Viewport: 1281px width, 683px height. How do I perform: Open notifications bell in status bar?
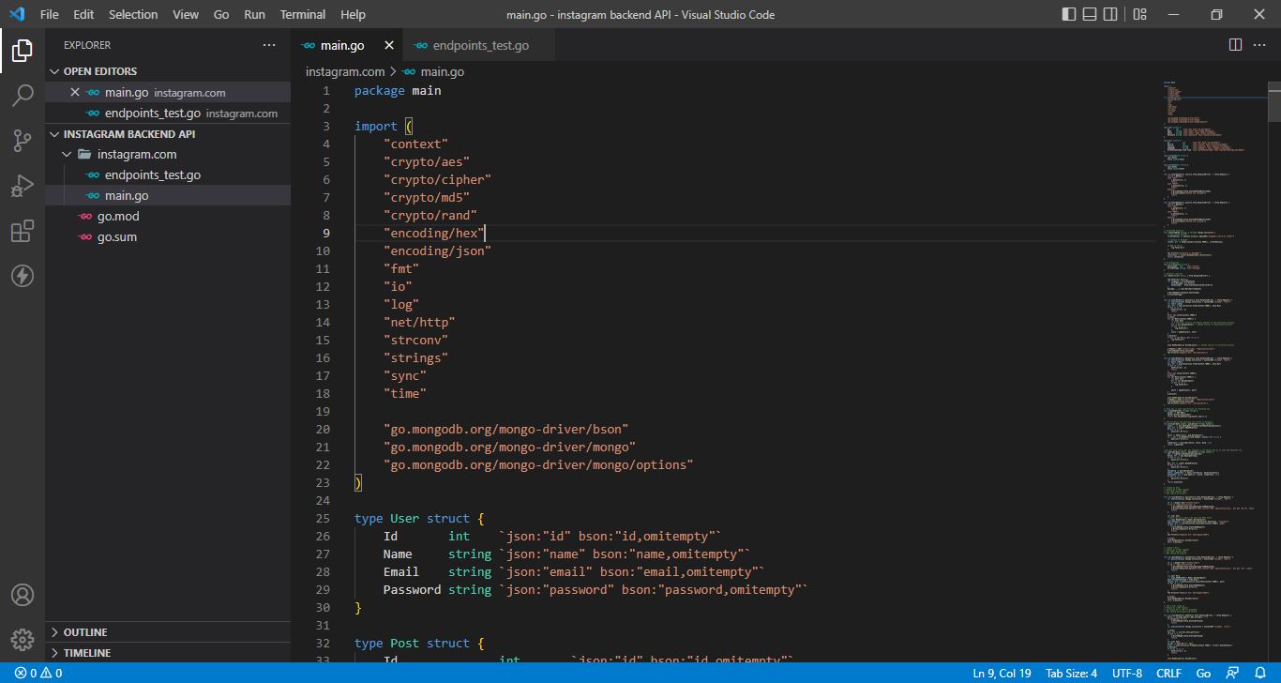point(1260,673)
